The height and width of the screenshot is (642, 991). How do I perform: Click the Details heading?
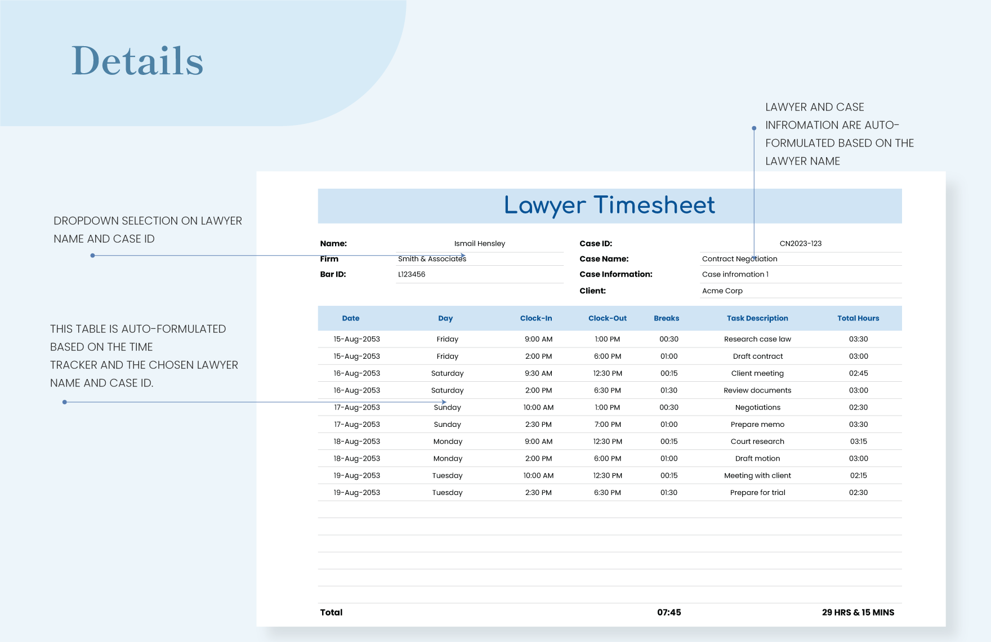137,61
